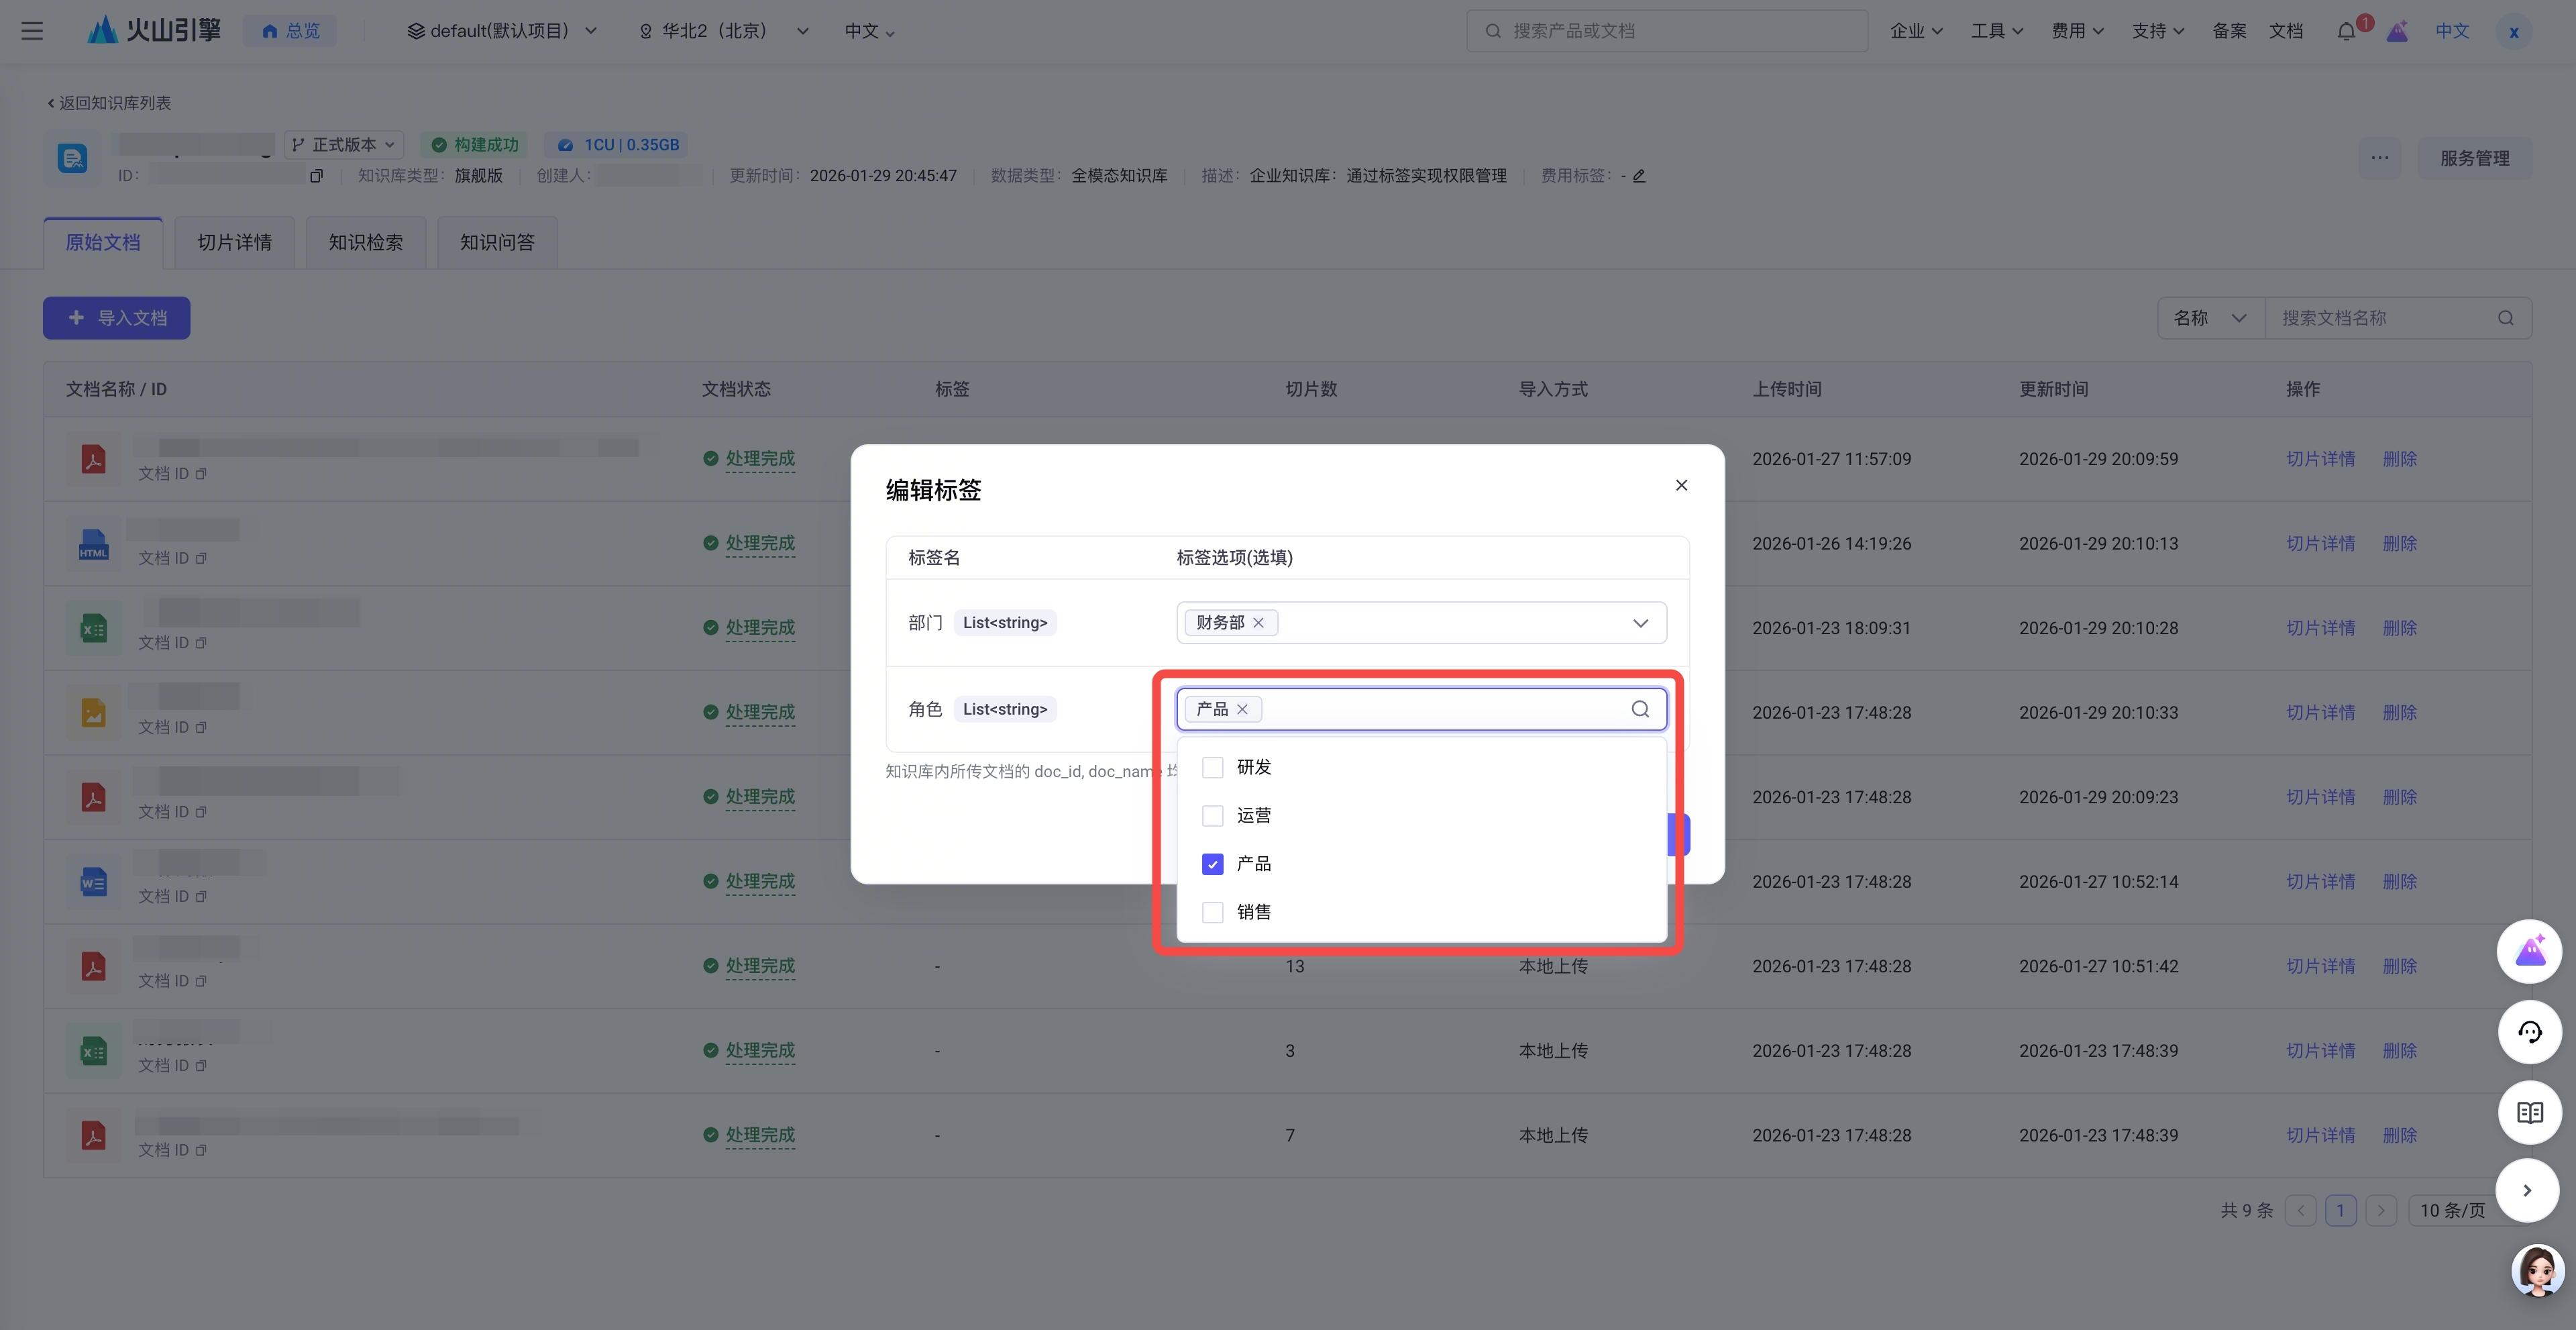Viewport: 2576px width, 1330px height.
Task: Copy the knowledge base ID
Action: [316, 176]
